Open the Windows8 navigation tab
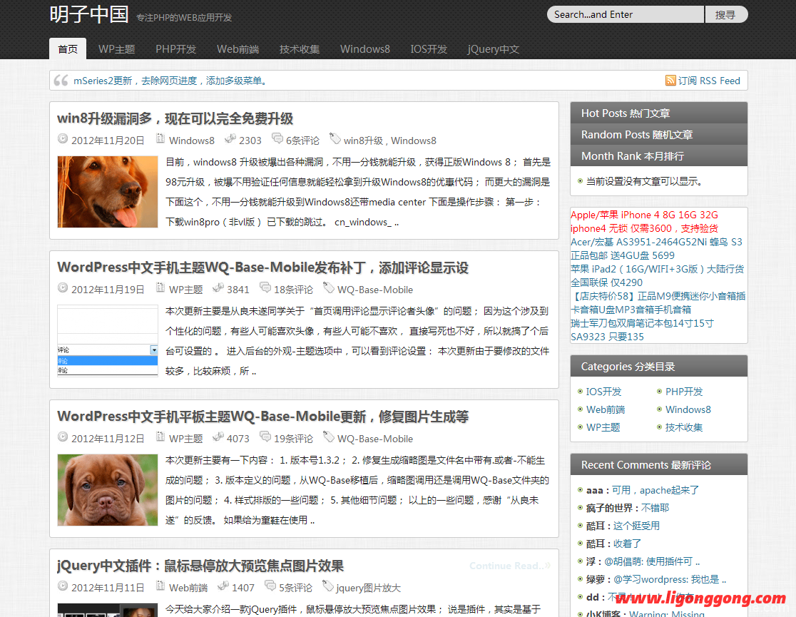Screen dimensions: 796x617 365,49
